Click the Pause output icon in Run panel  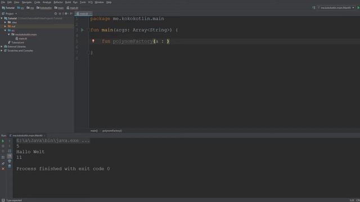(x=3, y=151)
